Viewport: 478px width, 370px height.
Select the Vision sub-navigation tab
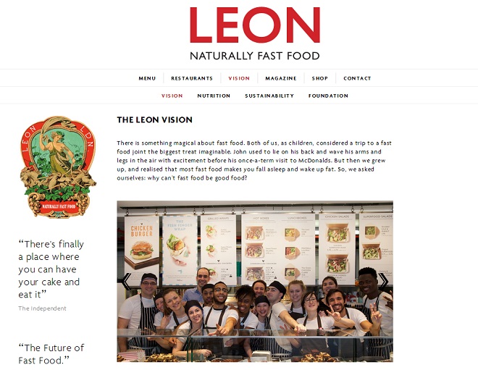click(x=172, y=96)
